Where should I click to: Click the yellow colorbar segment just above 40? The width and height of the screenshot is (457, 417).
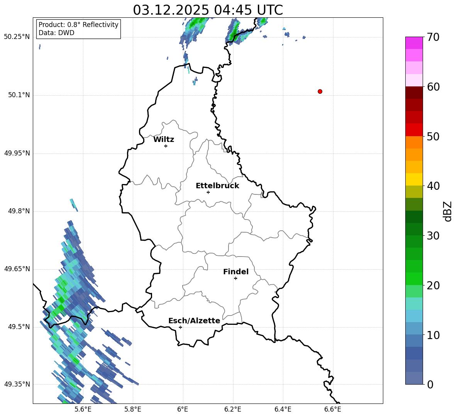click(414, 179)
